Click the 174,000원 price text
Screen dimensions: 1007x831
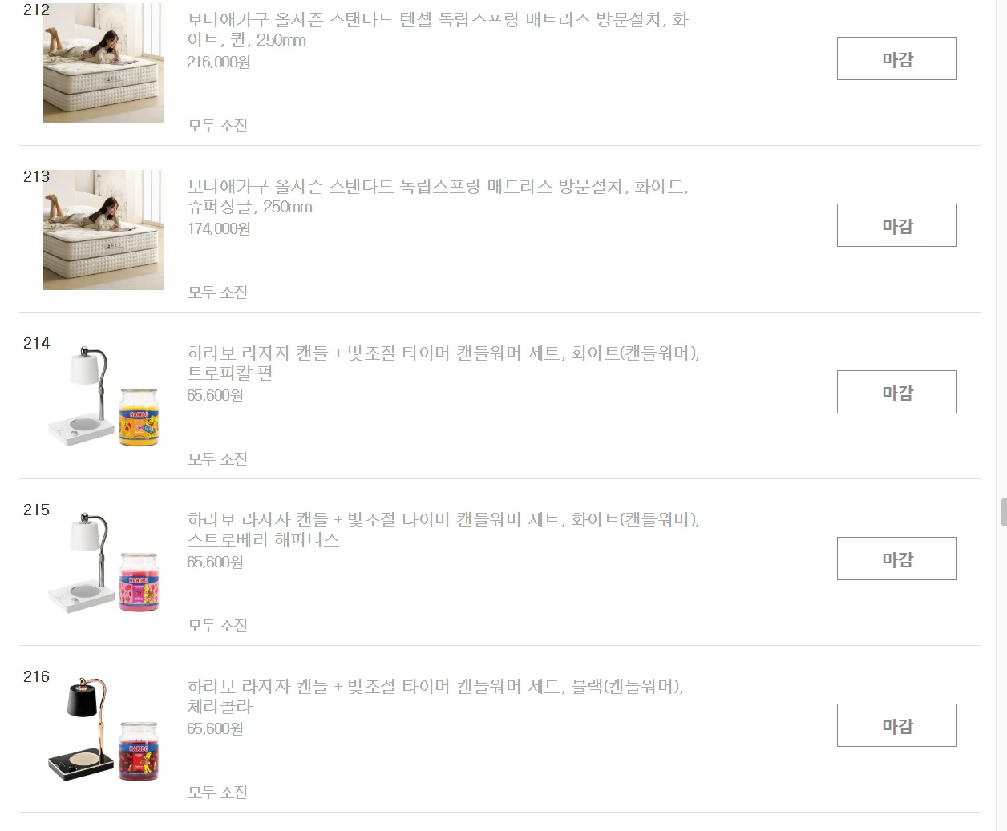219,228
